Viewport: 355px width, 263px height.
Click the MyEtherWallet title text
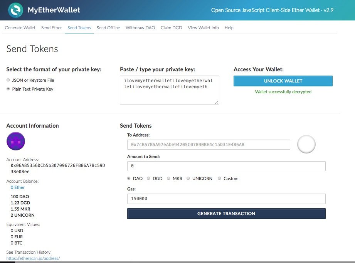(x=54, y=10)
